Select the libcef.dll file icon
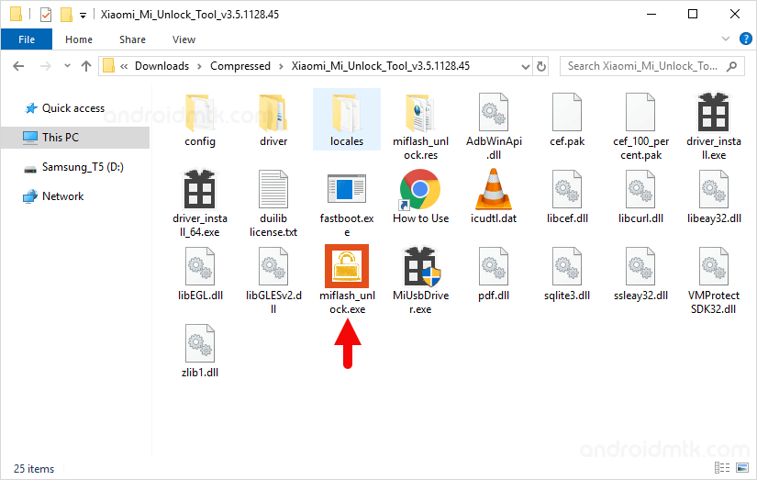Screen dimensions: 757x480 coord(567,189)
